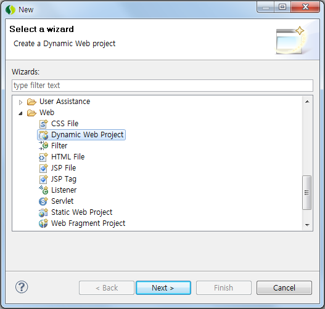The image size is (325, 309).
Task: Choose the Filter wizard icon
Action: [43, 146]
